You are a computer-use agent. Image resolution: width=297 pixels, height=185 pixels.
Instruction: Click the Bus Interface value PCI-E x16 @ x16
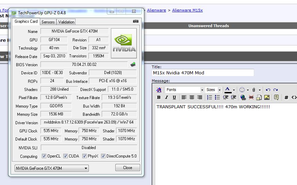(x=113, y=81)
